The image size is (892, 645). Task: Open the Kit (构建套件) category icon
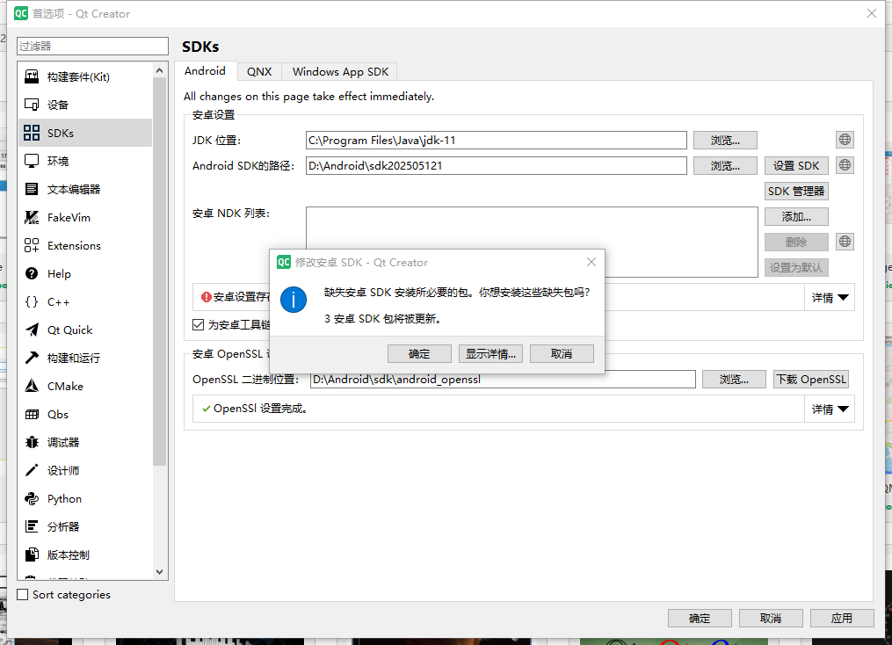[32, 76]
